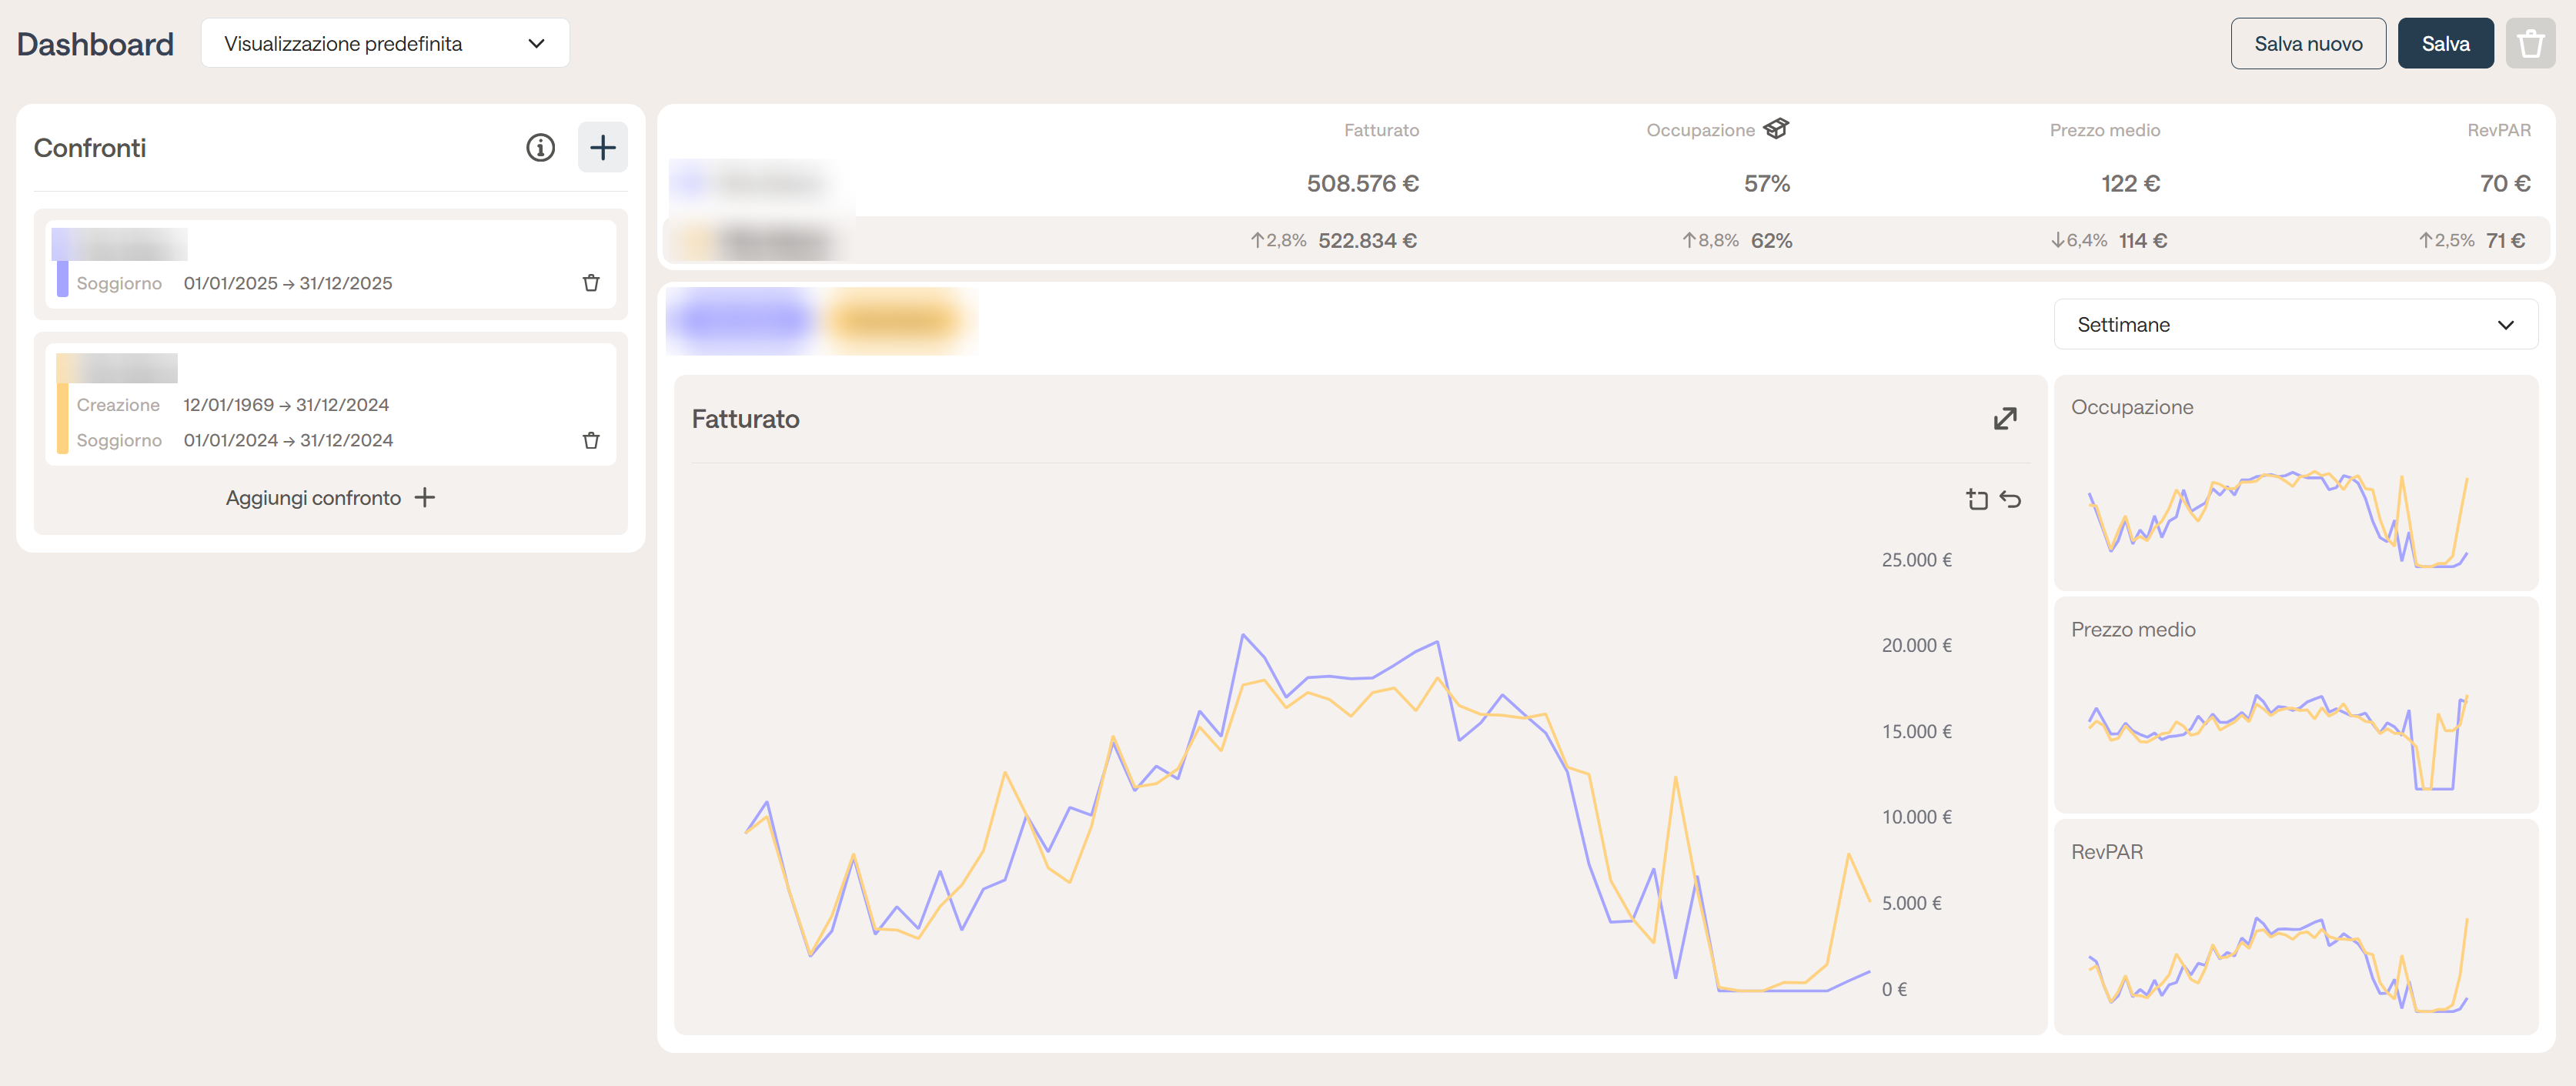Viewport: 2576px width, 1086px height.
Task: Toggle the orange blurred series legend chip
Action: 895,322
